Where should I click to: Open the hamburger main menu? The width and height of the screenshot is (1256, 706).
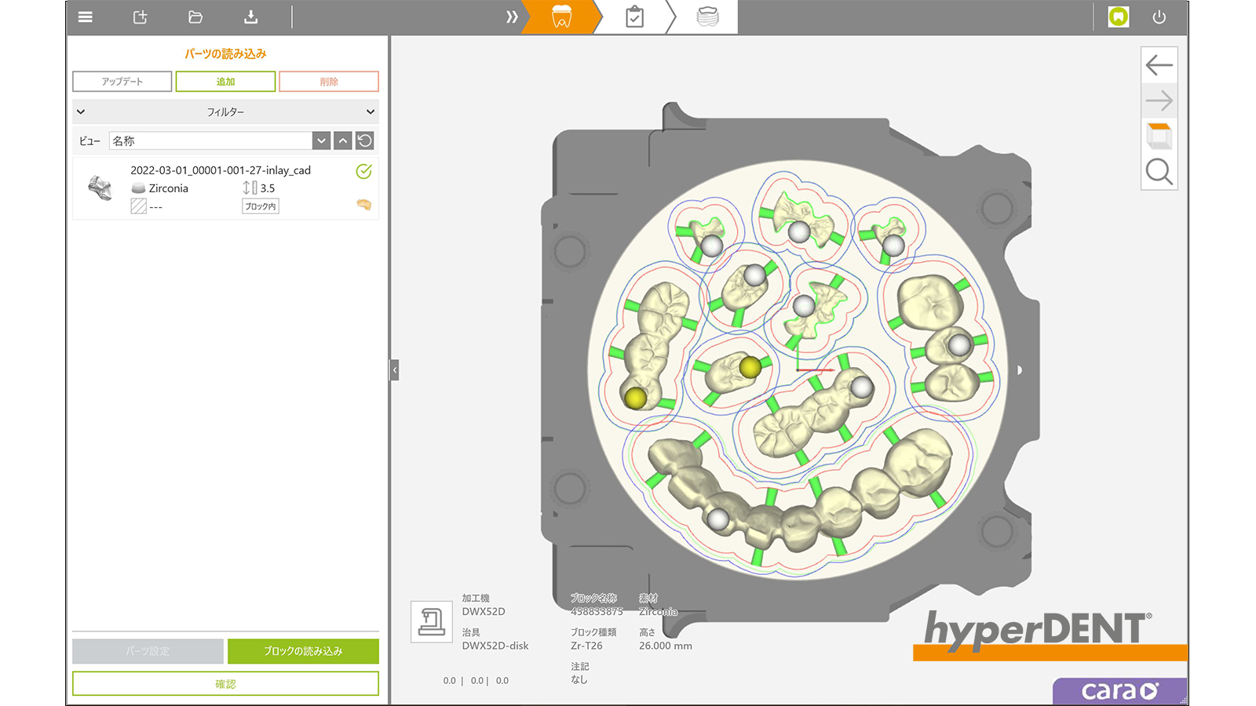[86, 17]
